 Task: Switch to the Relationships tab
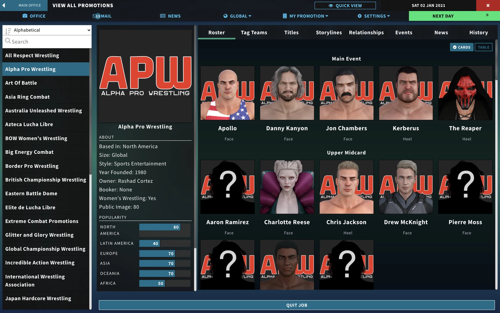coord(366,32)
